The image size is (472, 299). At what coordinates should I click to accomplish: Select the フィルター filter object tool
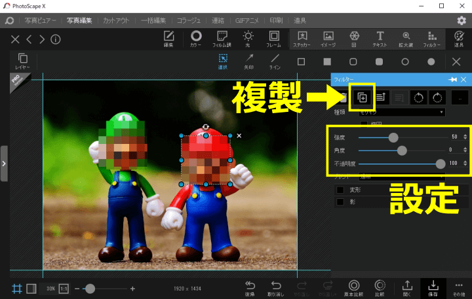(432, 39)
